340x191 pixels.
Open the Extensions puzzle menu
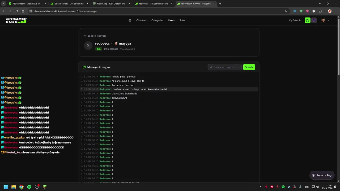click(320, 11)
